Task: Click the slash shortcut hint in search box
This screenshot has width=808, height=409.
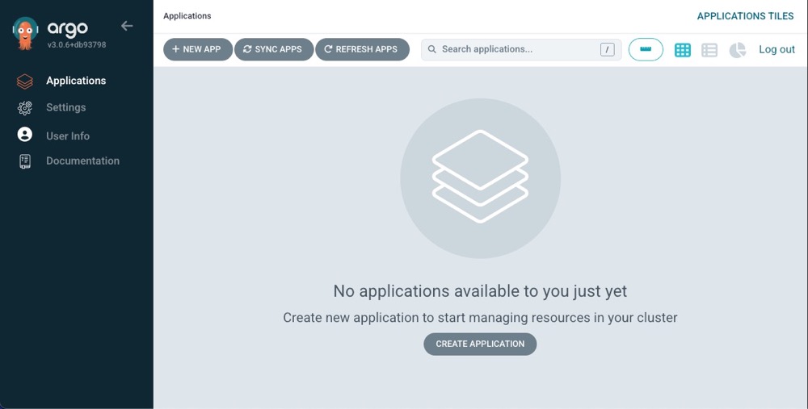Action: tap(607, 50)
